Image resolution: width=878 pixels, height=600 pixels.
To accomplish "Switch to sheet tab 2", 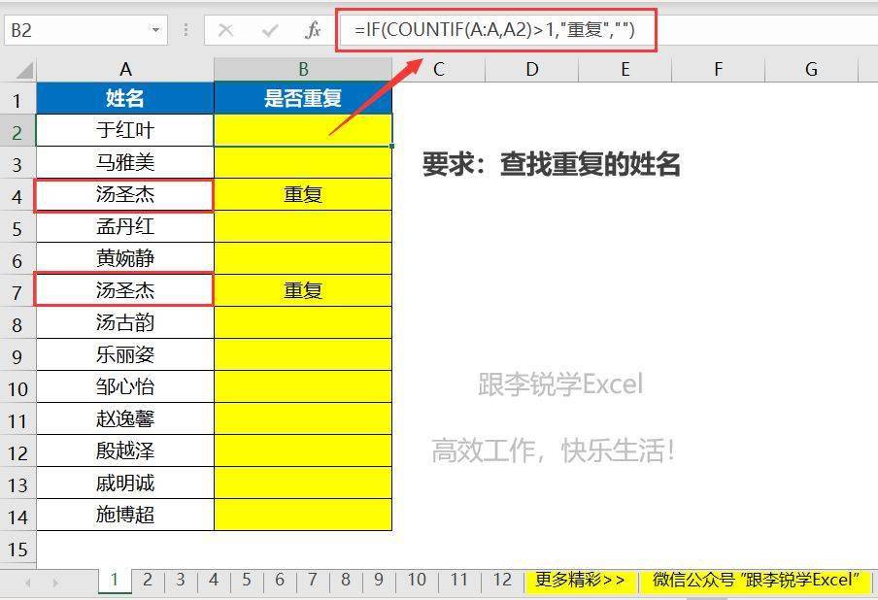I will coord(148,580).
